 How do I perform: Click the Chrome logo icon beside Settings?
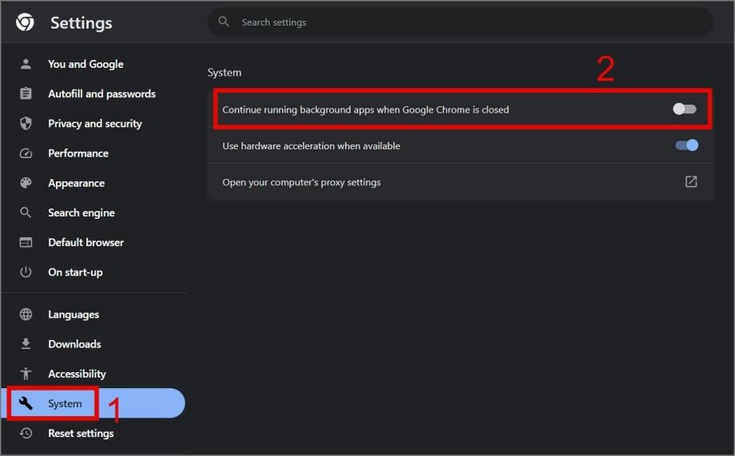[25, 22]
